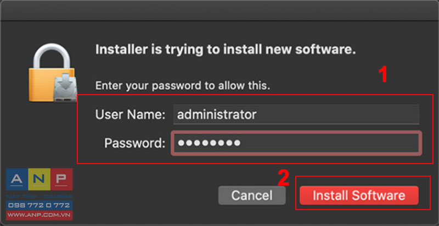The height and width of the screenshot is (226, 439).
Task: Click the silver padlock shackle icon
Action: coord(53,57)
